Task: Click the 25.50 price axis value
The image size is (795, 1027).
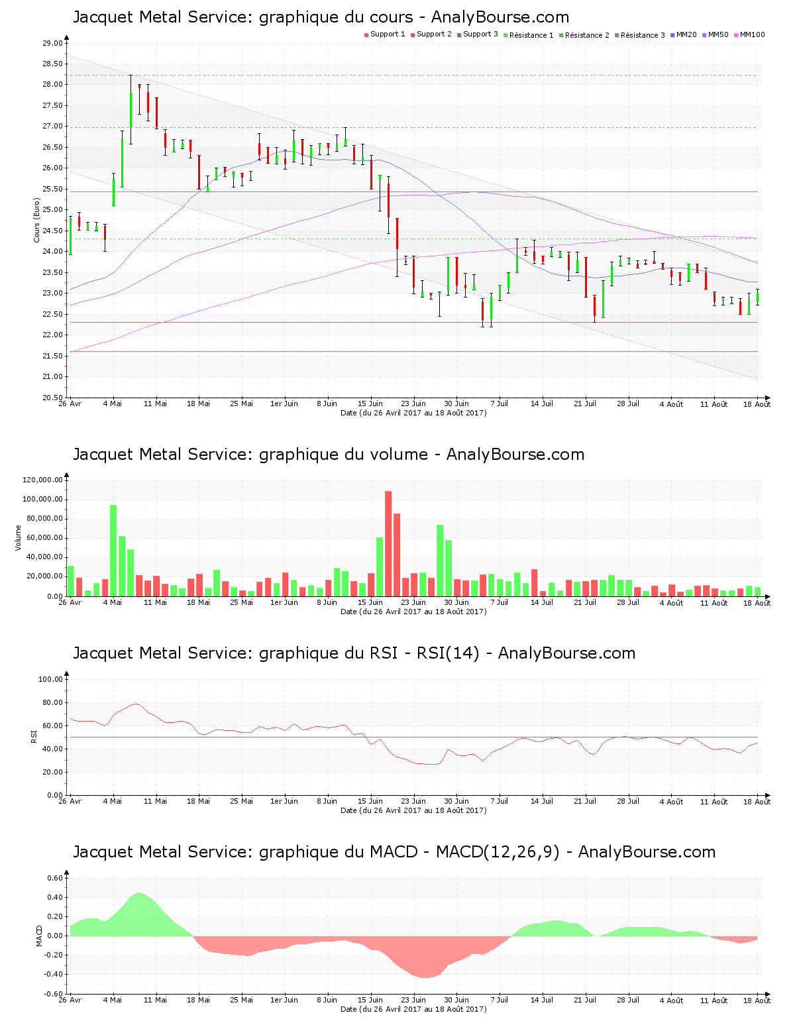Action: click(x=53, y=189)
